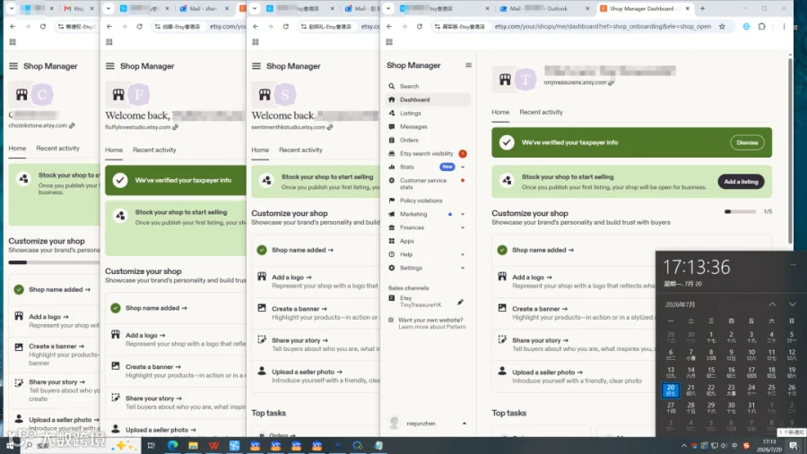Screen dimensions: 807x454
Task: Click the Add a listing button
Action: coord(741,182)
